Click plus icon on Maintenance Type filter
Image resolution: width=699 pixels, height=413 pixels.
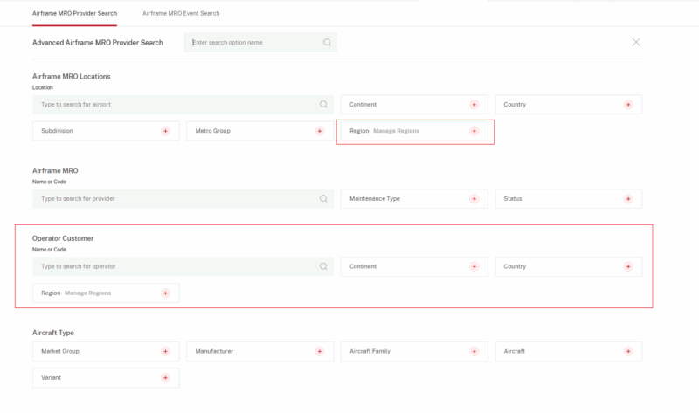pyautogui.click(x=474, y=199)
